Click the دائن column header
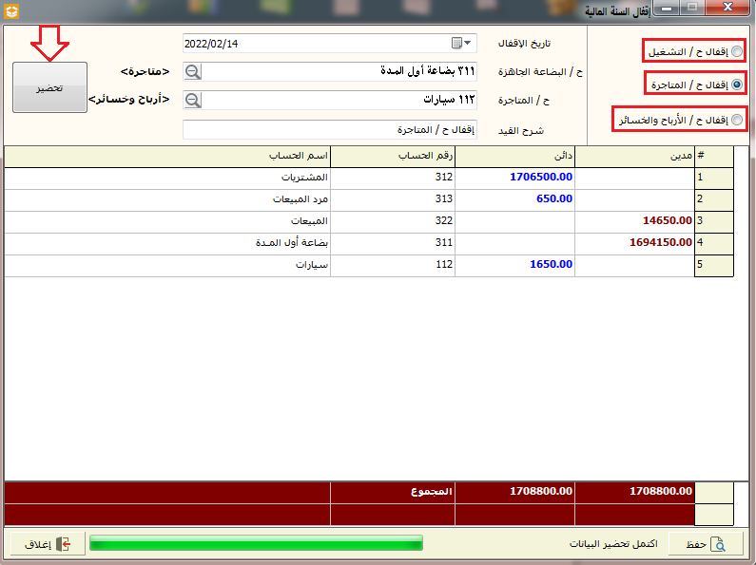 (x=514, y=156)
